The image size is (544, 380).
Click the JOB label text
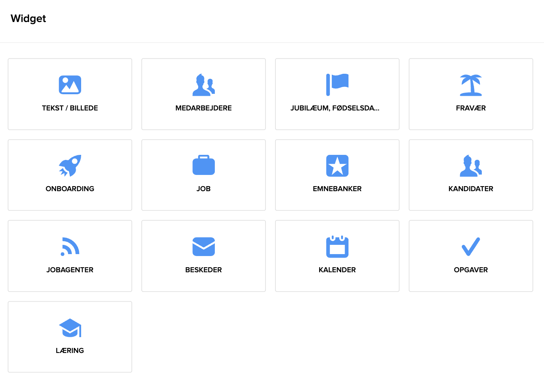pyautogui.click(x=204, y=189)
